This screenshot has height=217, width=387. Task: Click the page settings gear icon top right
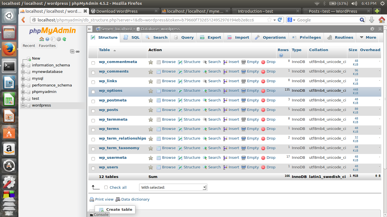372,29
